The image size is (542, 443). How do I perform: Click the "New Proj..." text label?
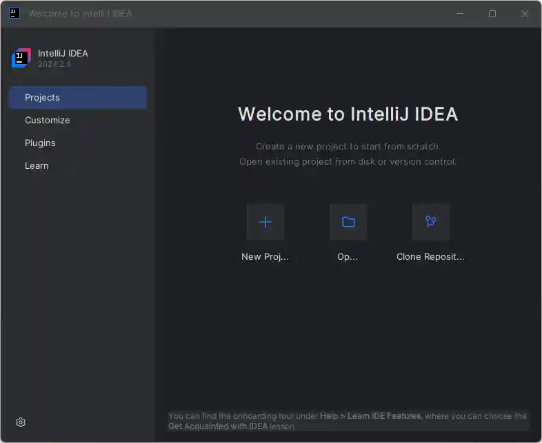pyautogui.click(x=265, y=257)
